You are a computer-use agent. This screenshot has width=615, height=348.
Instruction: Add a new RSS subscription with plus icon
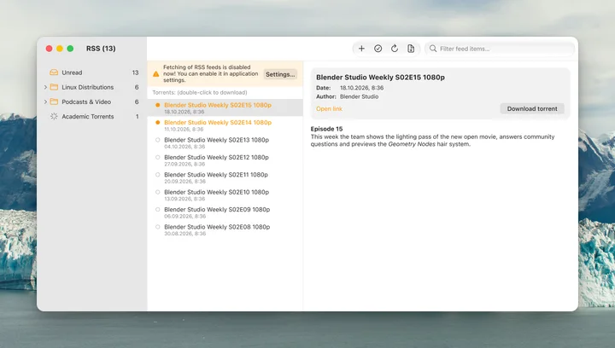tap(361, 49)
